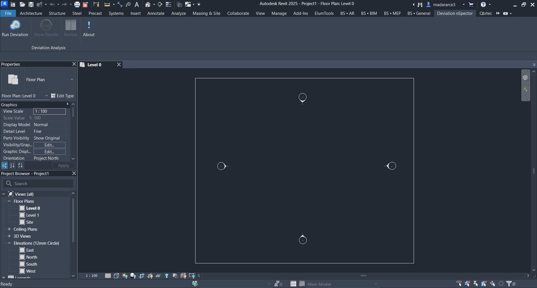Toggle sort descending Z-A in Properties
The width and height of the screenshot is (537, 288).
click(20, 166)
